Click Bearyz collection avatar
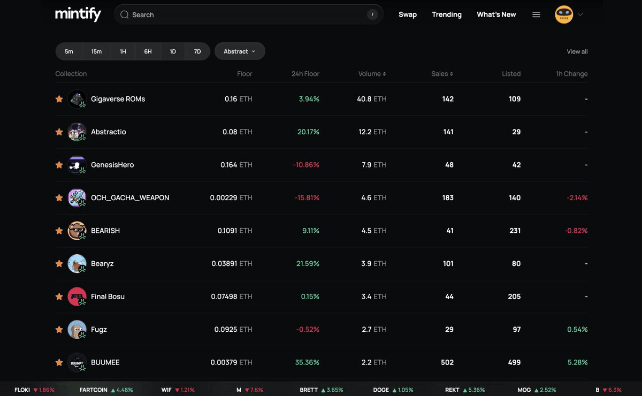642x396 pixels. (77, 263)
